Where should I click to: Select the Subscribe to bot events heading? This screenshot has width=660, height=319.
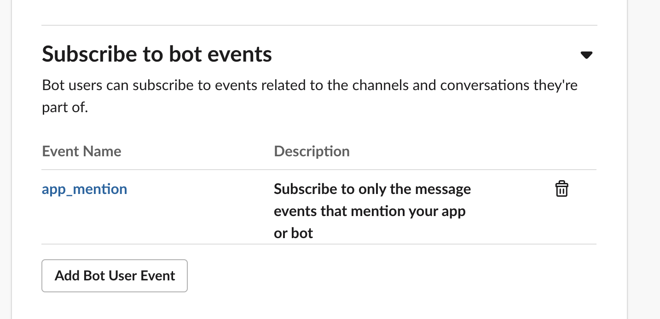[157, 54]
